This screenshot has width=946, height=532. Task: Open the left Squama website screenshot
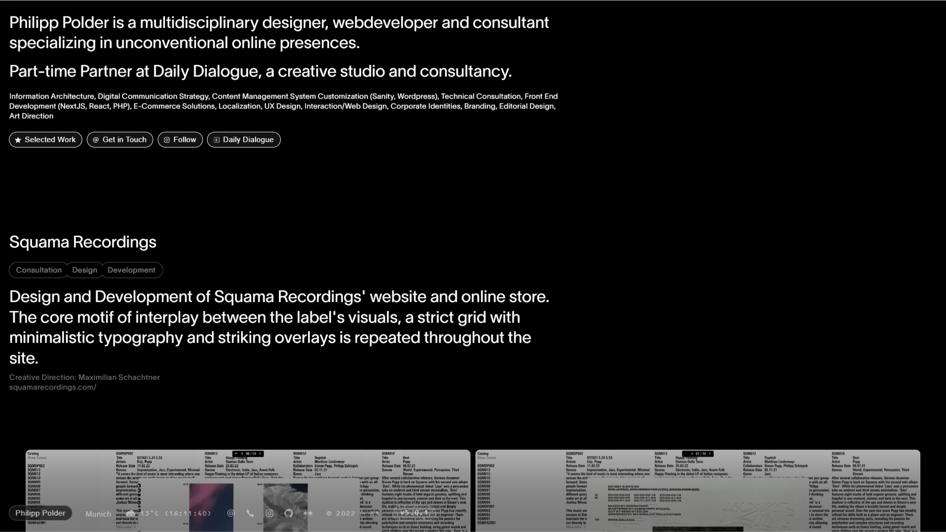point(248,491)
